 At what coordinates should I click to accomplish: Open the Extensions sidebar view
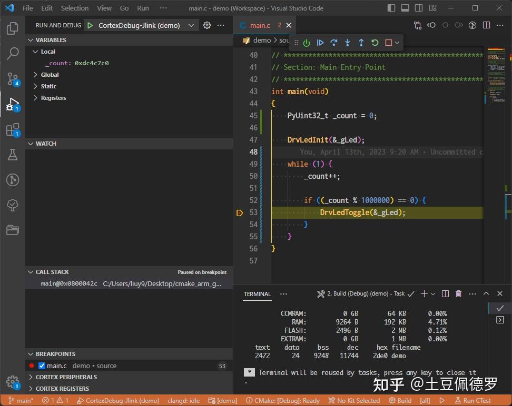(x=13, y=129)
